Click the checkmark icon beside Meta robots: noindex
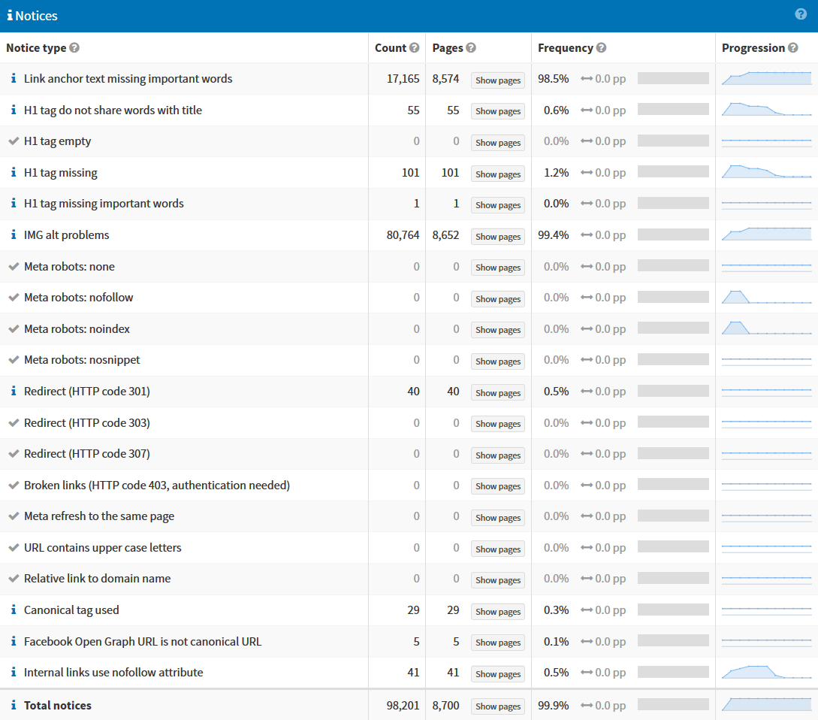Screen dimensions: 818x720 [x=13, y=328]
